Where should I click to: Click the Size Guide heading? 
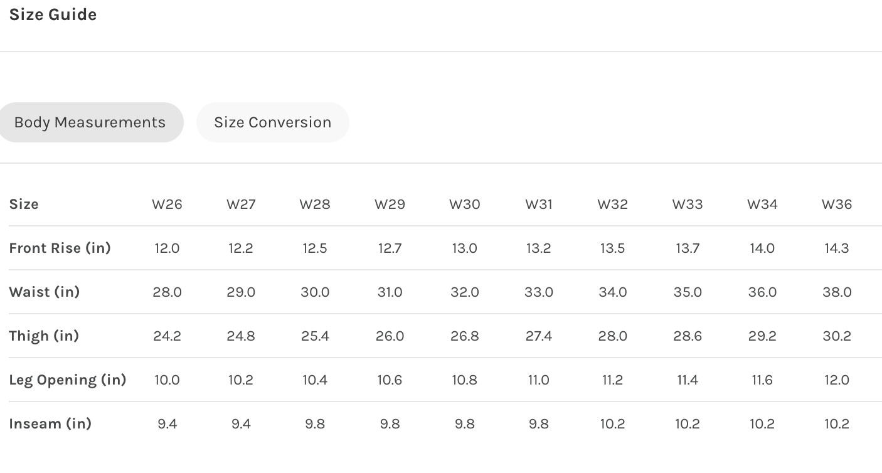tap(53, 14)
